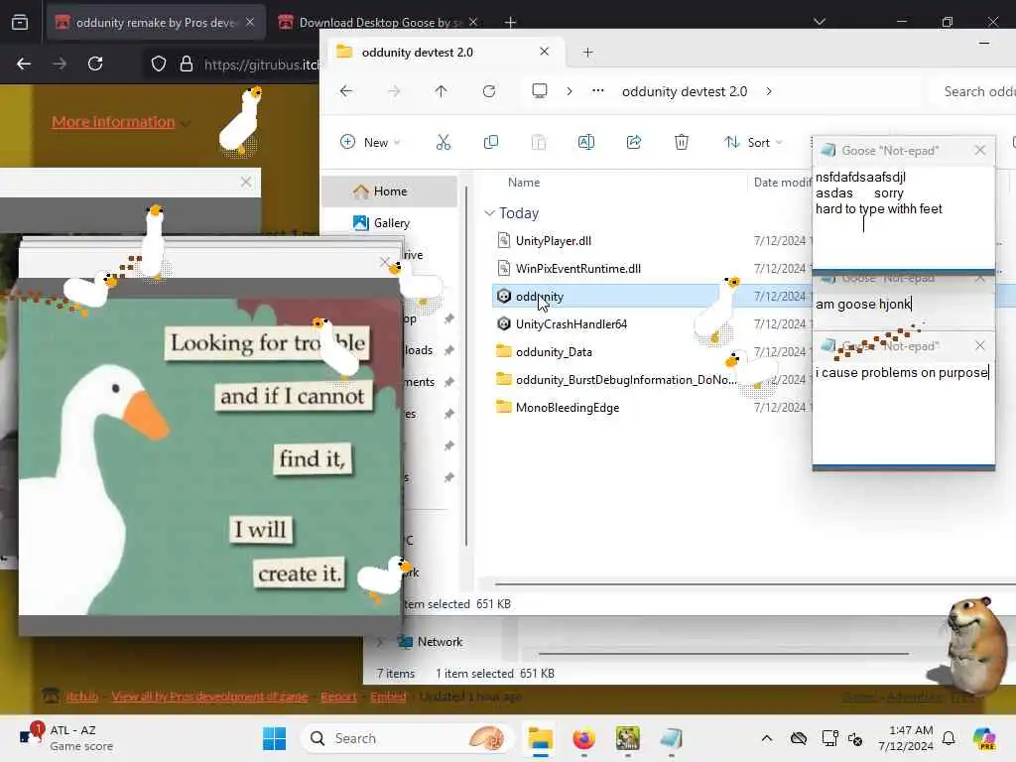Screen dimensions: 1016x762
Task: Go back in File Explorer
Action: [x=346, y=91]
